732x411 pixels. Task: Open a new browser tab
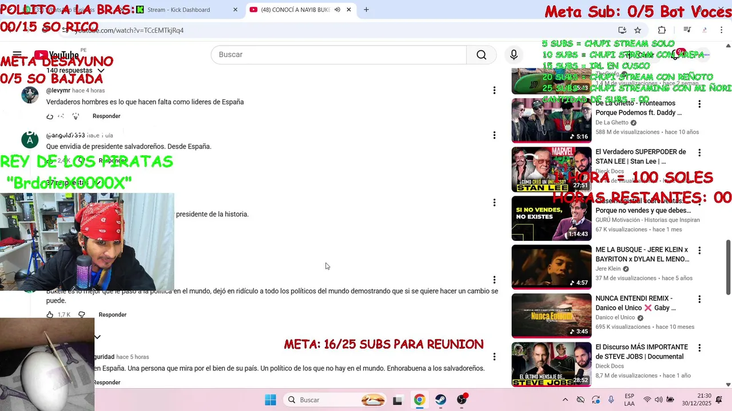(x=366, y=10)
